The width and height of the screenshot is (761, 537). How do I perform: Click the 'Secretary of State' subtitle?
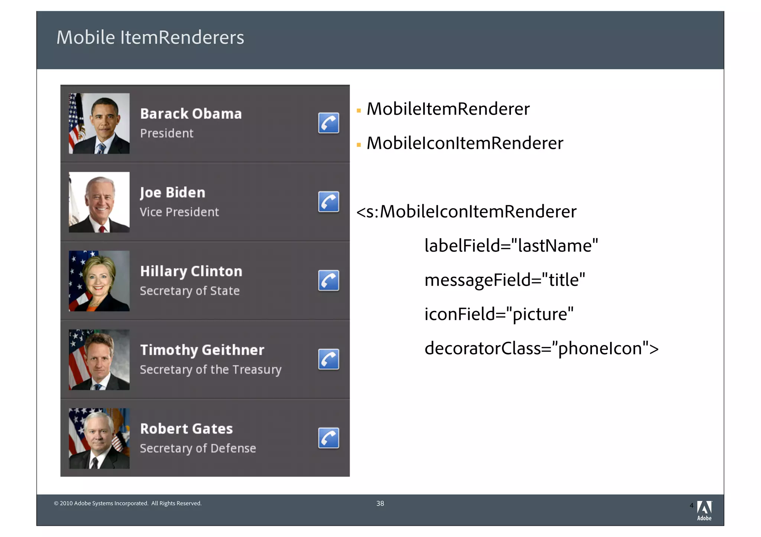pos(190,291)
